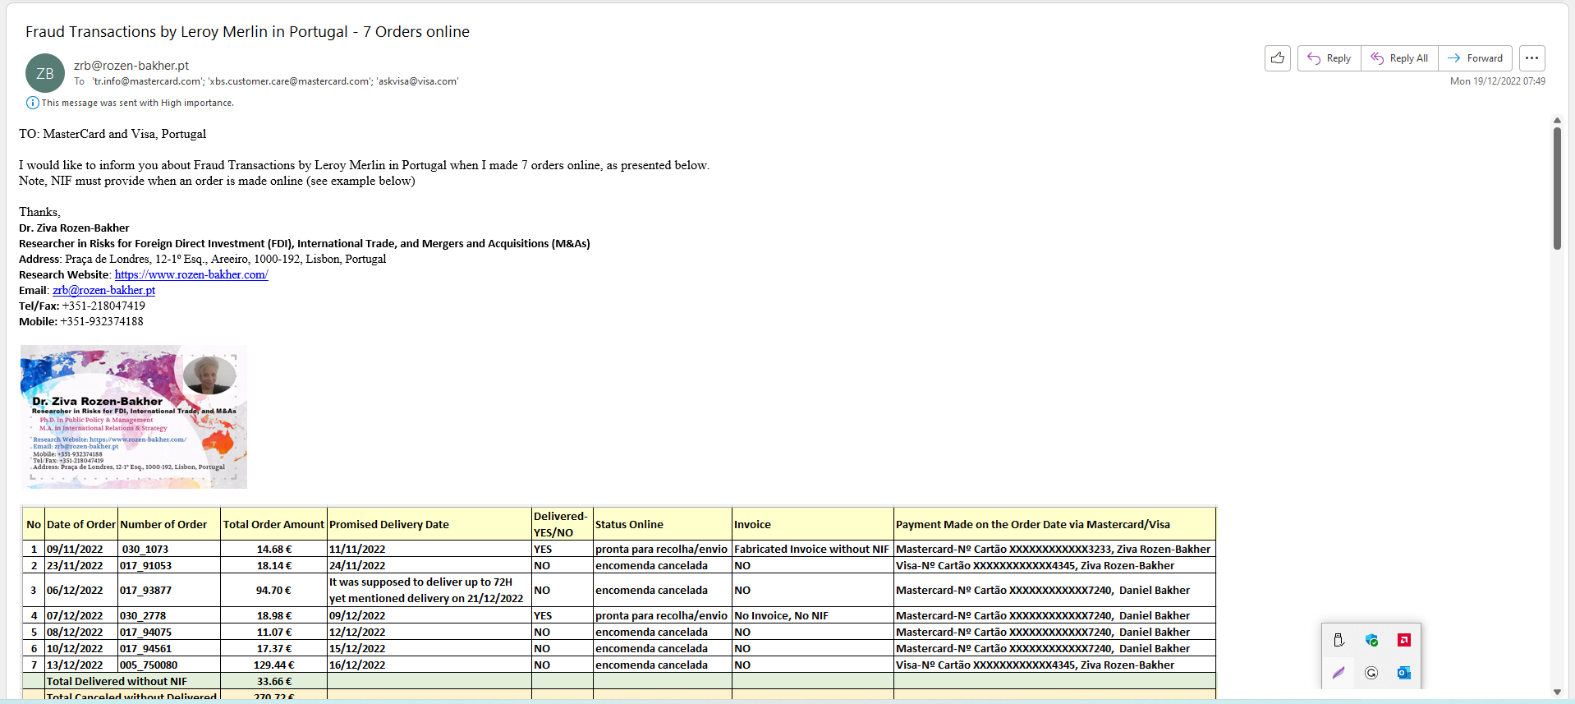Click recipient 'tr.info@mastercard.com' in To line
Viewport: 1575px width, 704px height.
point(148,81)
